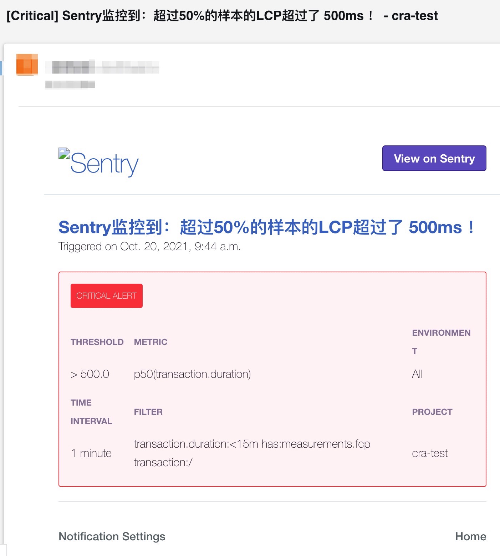
Task: Click the blurred sender name
Action: click(102, 67)
